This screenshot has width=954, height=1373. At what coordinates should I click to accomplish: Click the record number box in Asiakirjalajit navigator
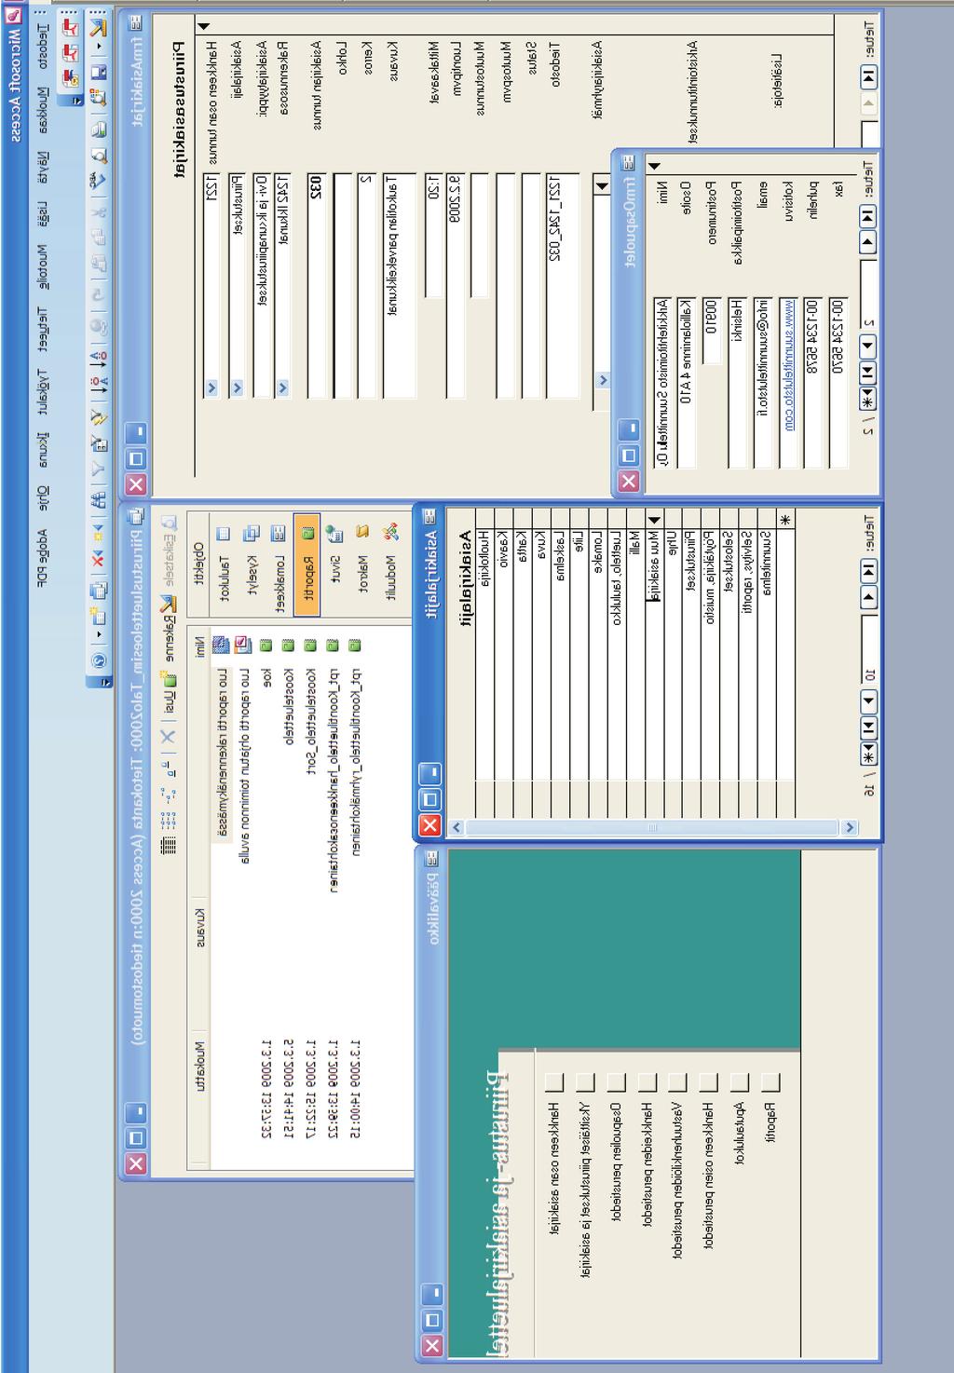click(868, 650)
